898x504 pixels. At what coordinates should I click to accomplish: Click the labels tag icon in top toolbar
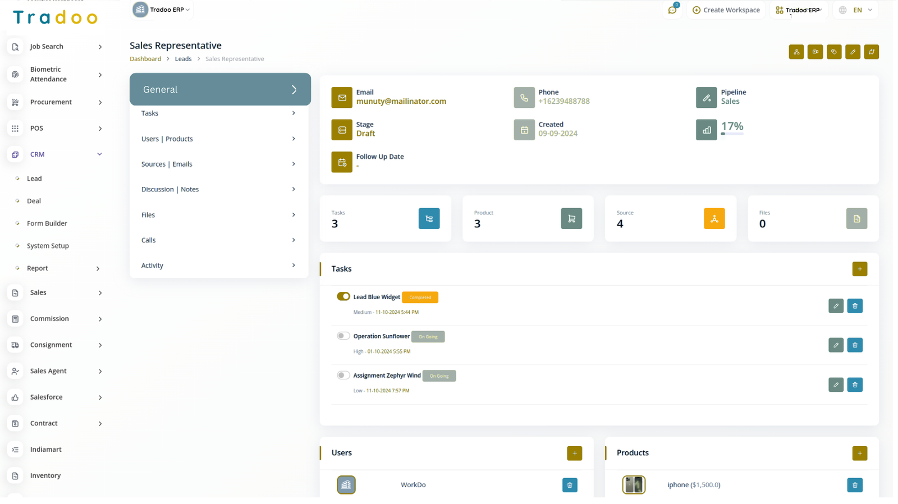pyautogui.click(x=834, y=52)
